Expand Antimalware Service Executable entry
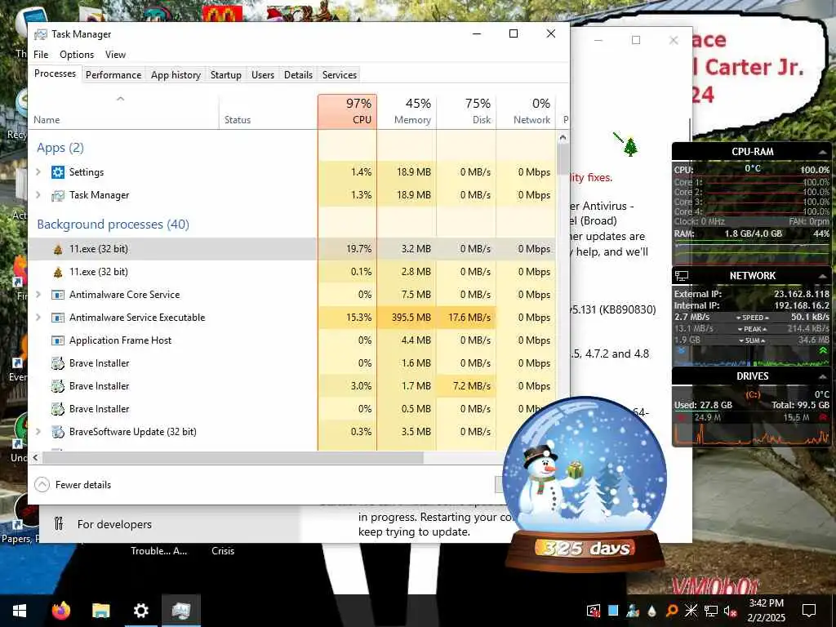The height and width of the screenshot is (627, 836). tap(38, 318)
